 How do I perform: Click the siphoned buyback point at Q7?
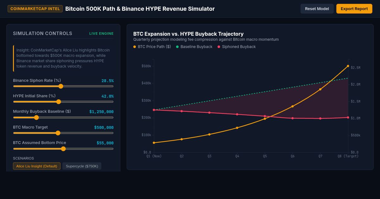coord(320,118)
